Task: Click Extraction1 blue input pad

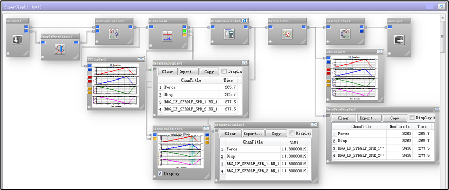Action: 271,27
